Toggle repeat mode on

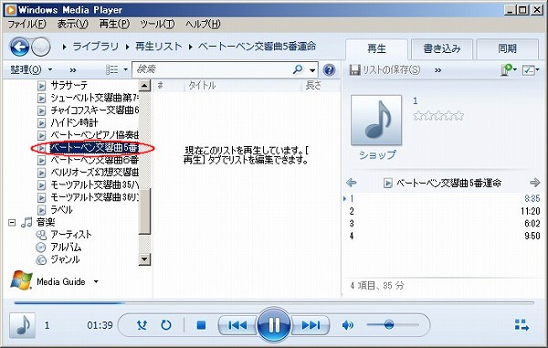point(166,325)
